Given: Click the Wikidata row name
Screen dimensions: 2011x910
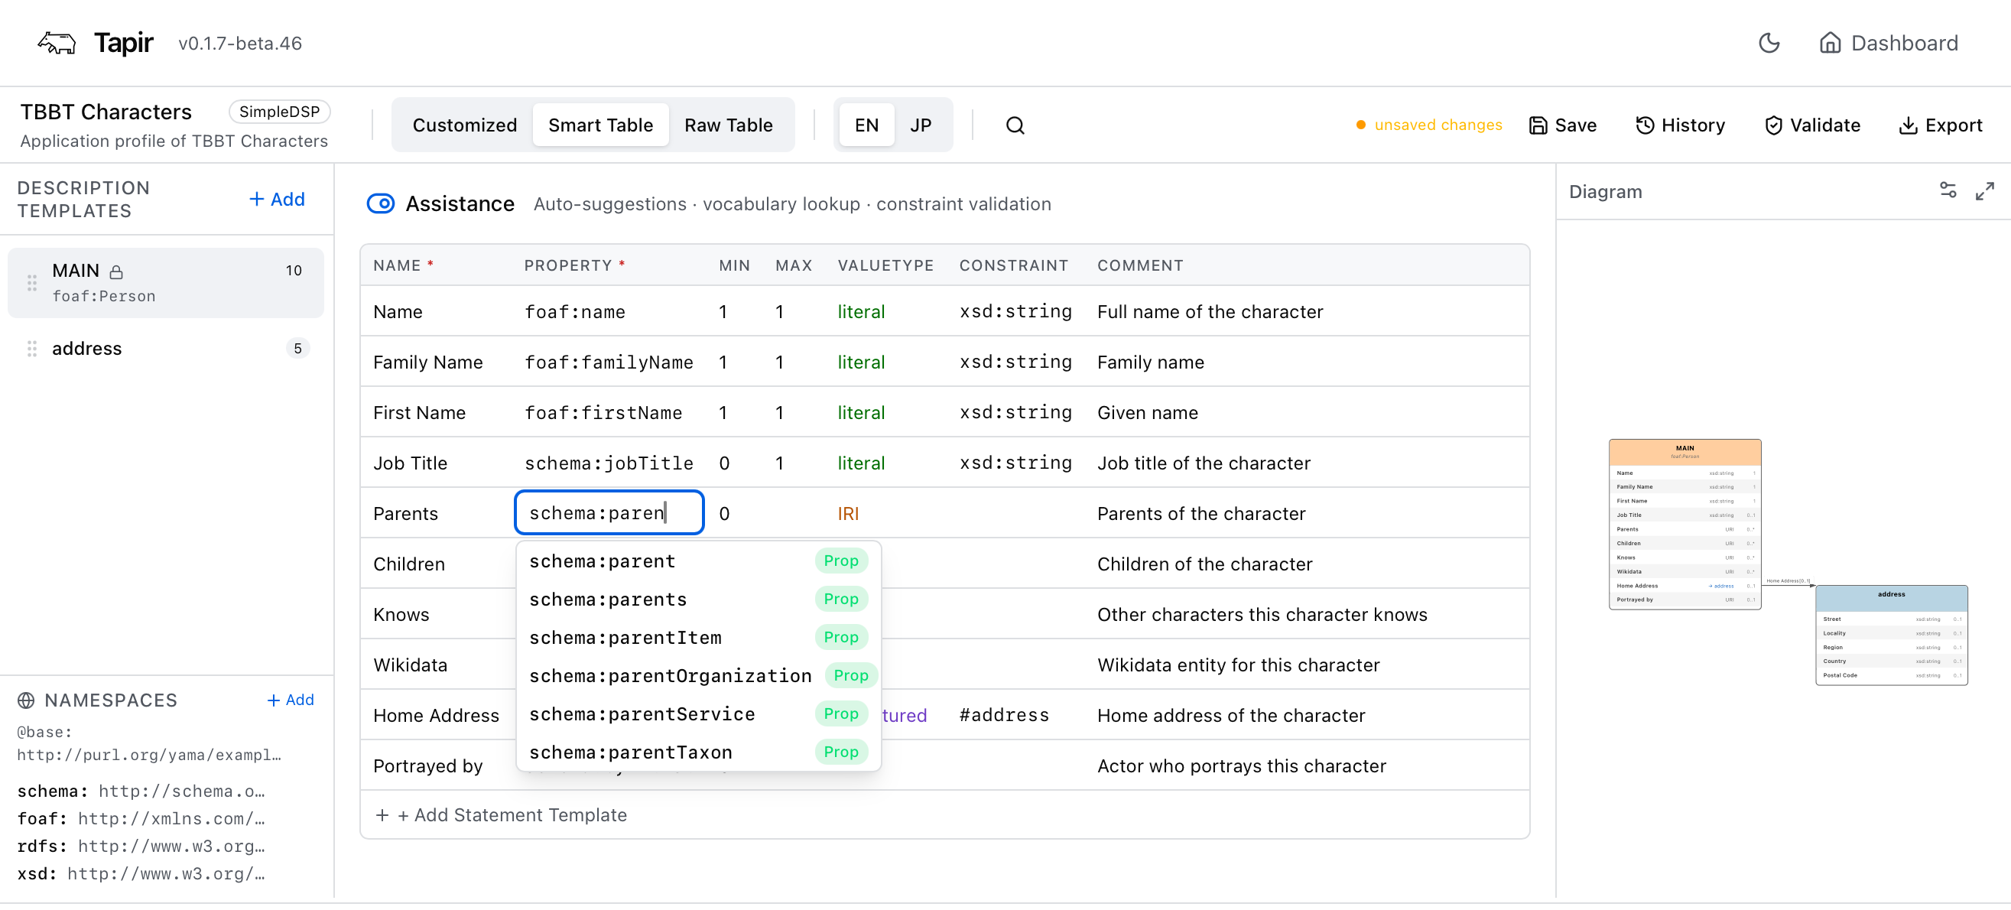Looking at the screenshot, I should pyautogui.click(x=410, y=665).
